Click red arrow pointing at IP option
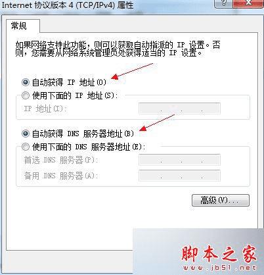The width and height of the screenshot is (264, 275). 133,71
